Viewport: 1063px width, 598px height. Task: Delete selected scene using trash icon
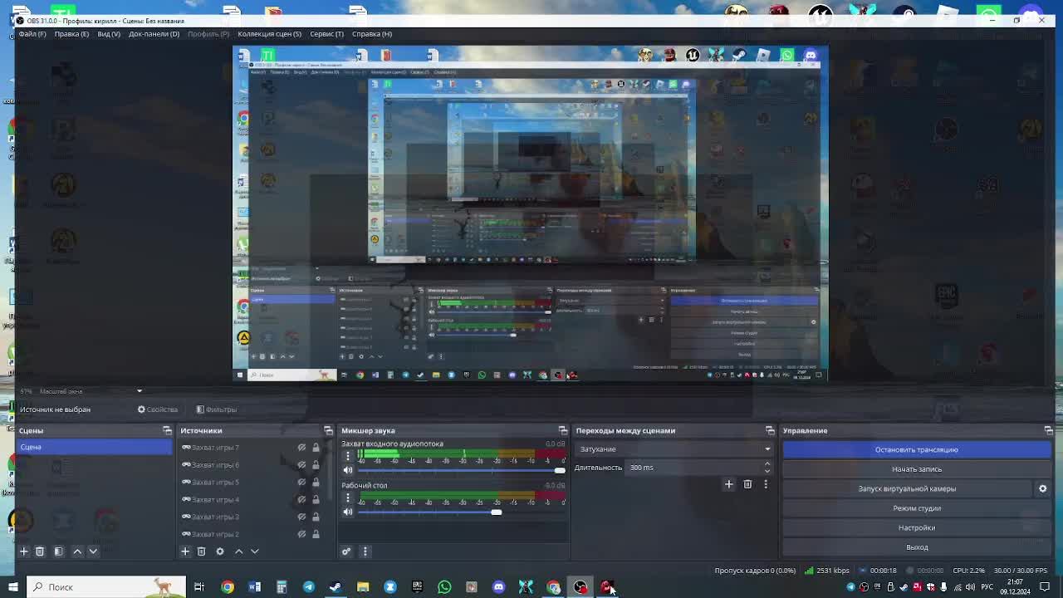pyautogui.click(x=39, y=551)
